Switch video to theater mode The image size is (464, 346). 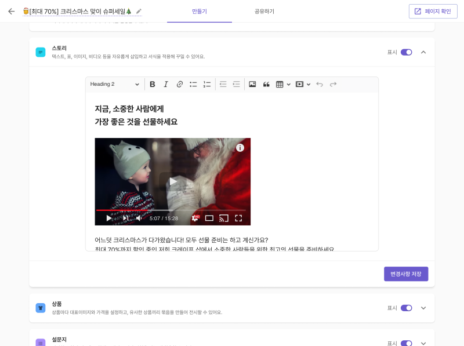click(209, 218)
